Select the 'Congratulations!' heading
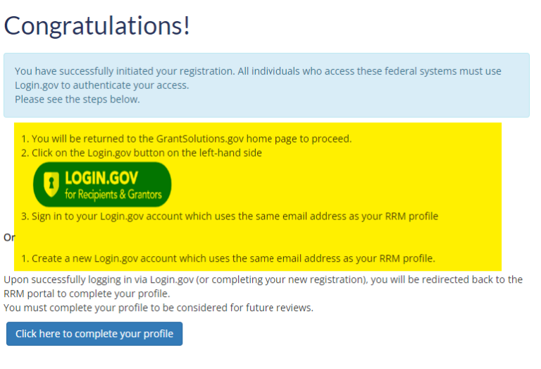The width and height of the screenshot is (541, 369). tap(97, 26)
